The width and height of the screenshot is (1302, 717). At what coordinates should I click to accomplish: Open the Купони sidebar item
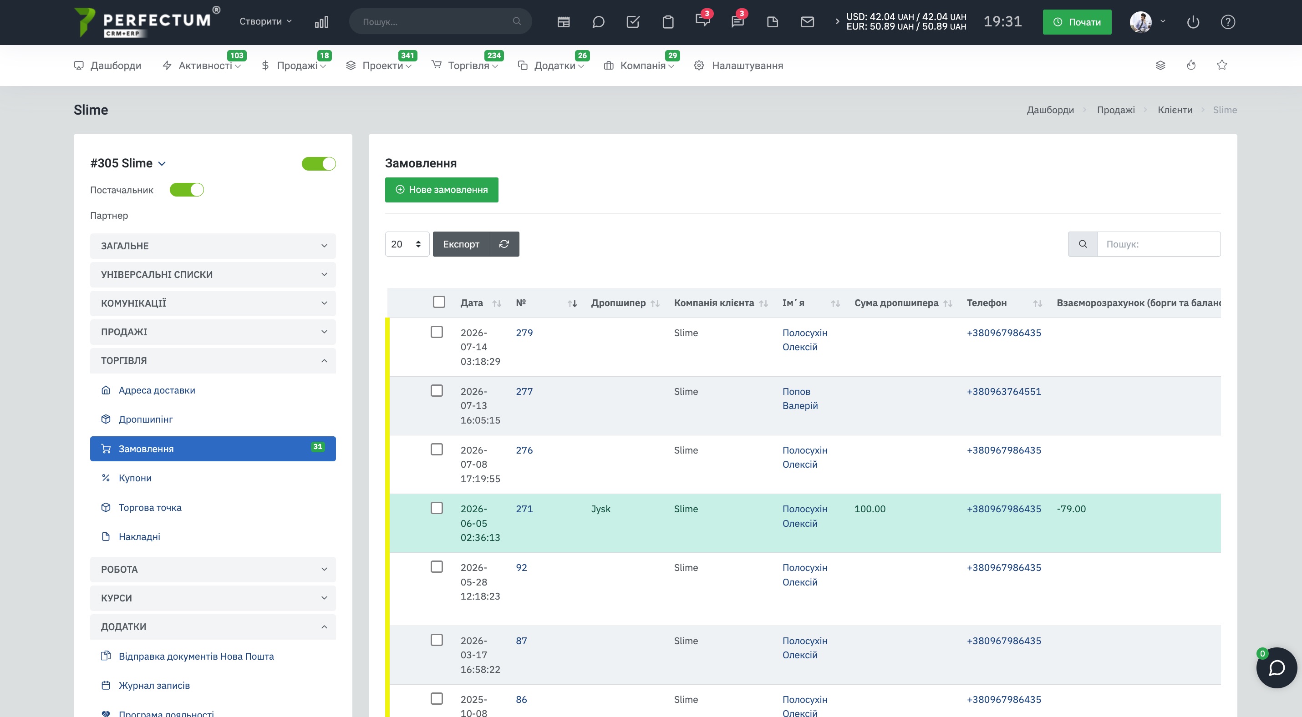(x=135, y=478)
